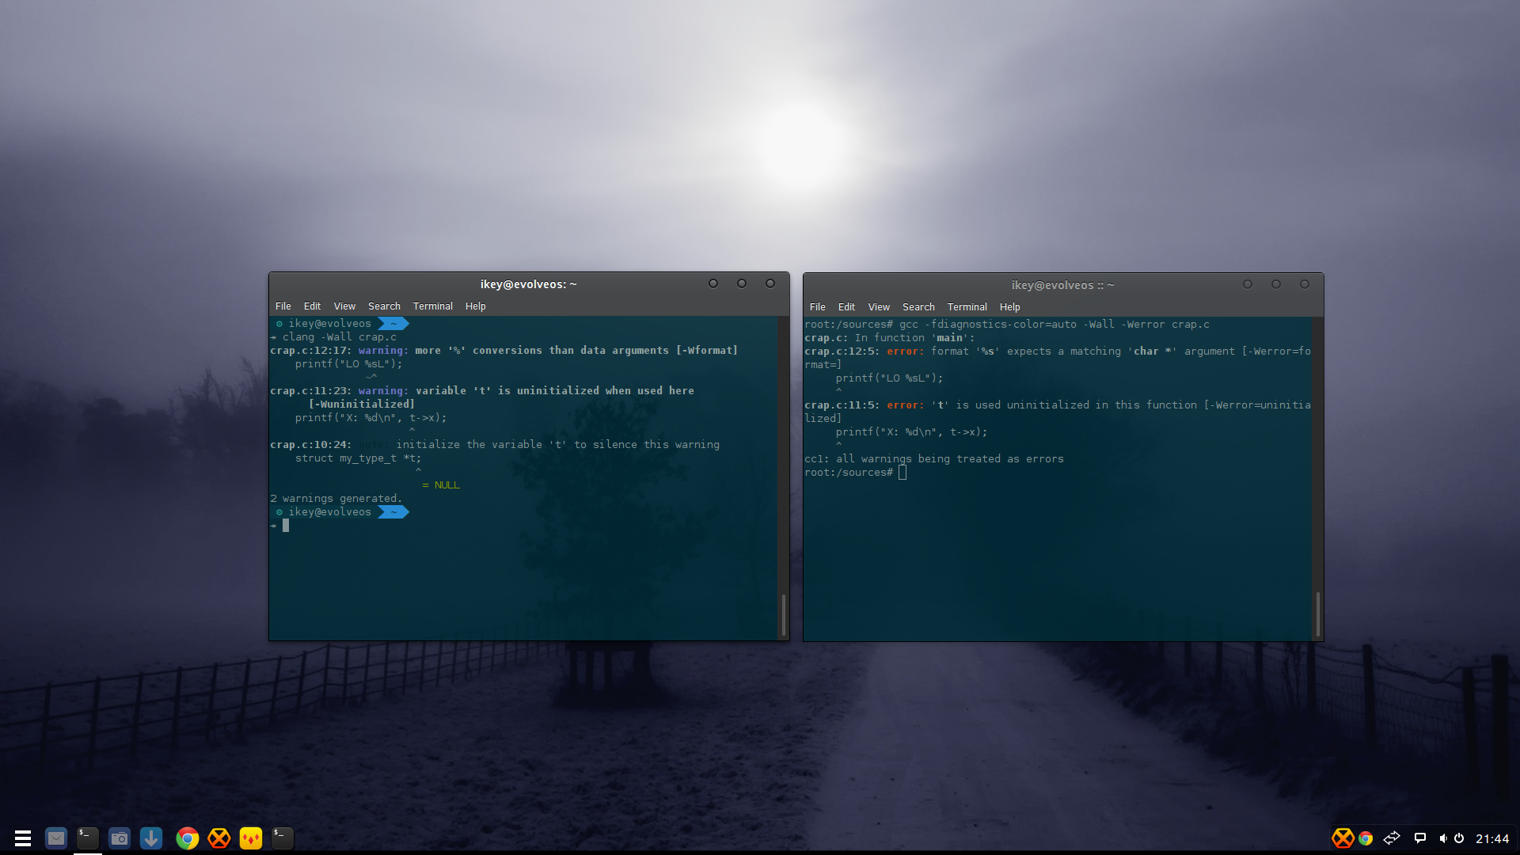Maximize the right terminal window
1520x855 pixels.
pos(1276,284)
